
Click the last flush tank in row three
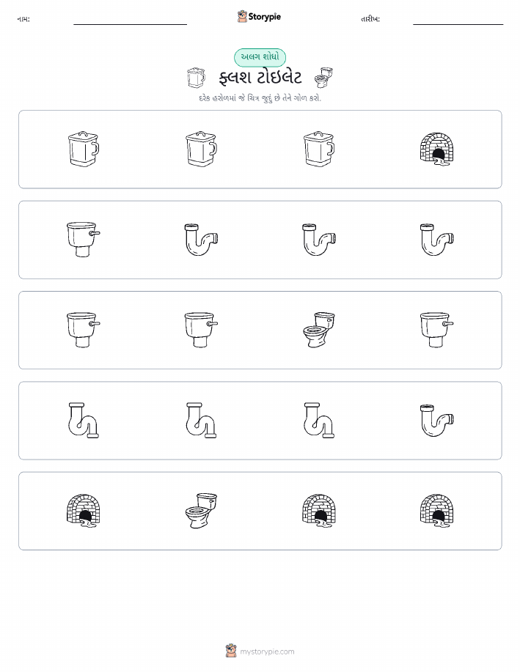point(437,330)
